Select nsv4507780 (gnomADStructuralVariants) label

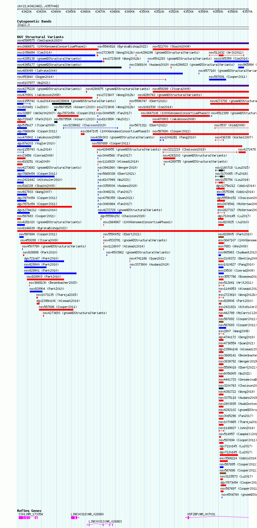coord(54,247)
